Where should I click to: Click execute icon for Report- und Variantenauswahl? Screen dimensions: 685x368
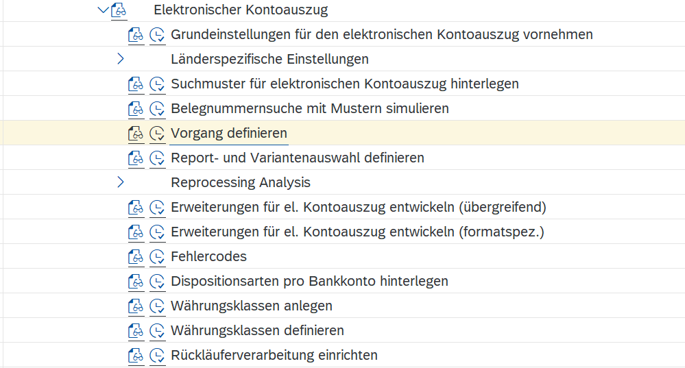[x=157, y=158]
